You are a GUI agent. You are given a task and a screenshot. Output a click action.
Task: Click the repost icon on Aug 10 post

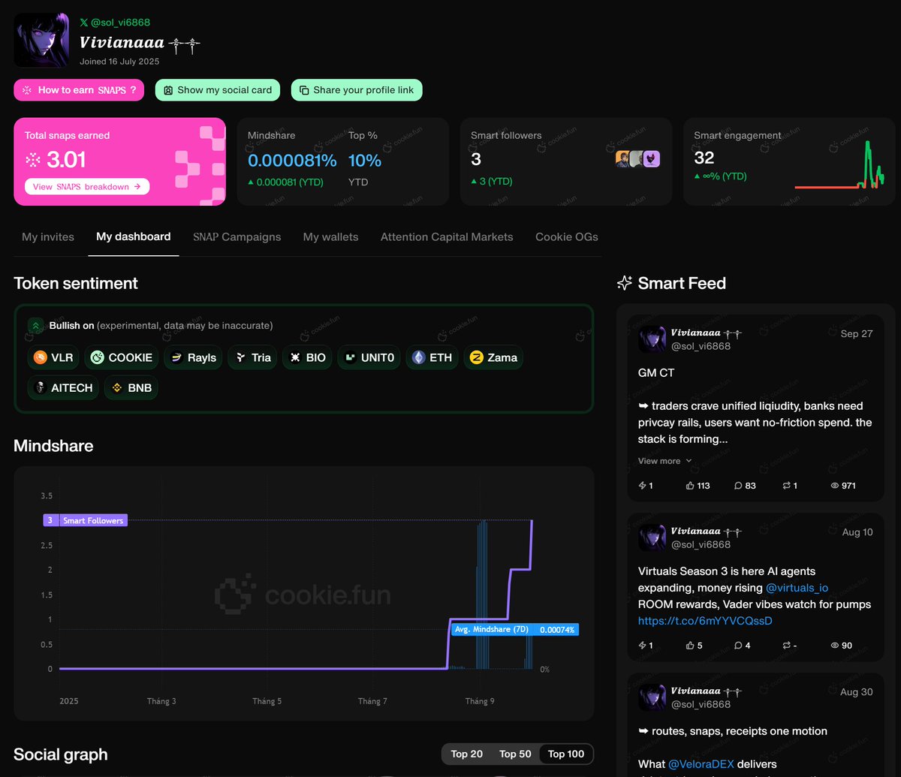[x=786, y=646]
